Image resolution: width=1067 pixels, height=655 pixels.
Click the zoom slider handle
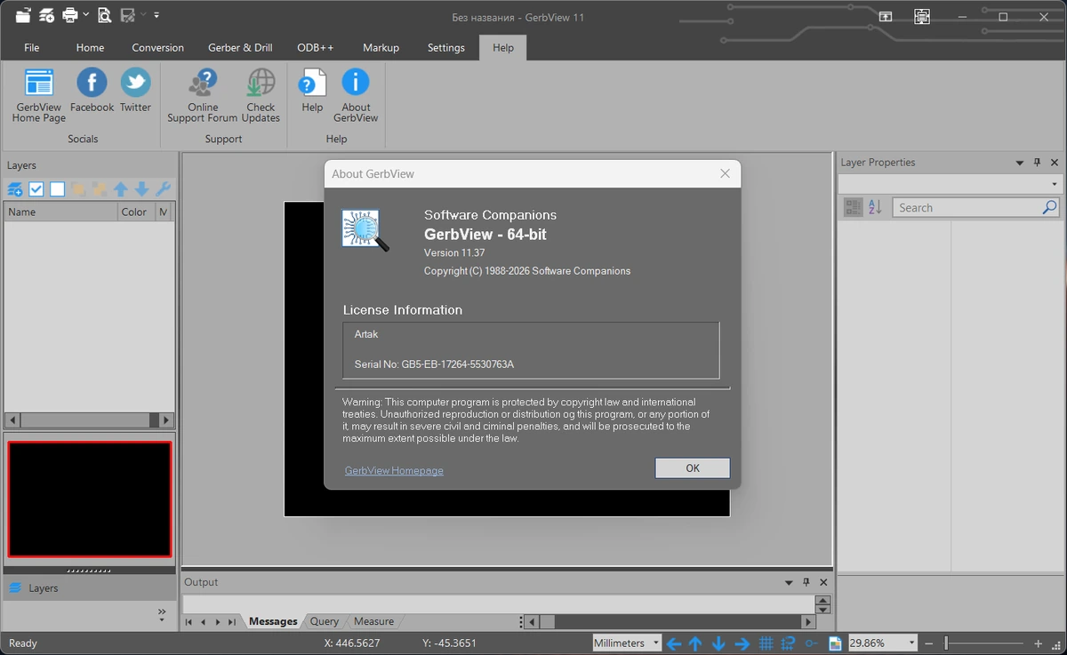coord(947,643)
